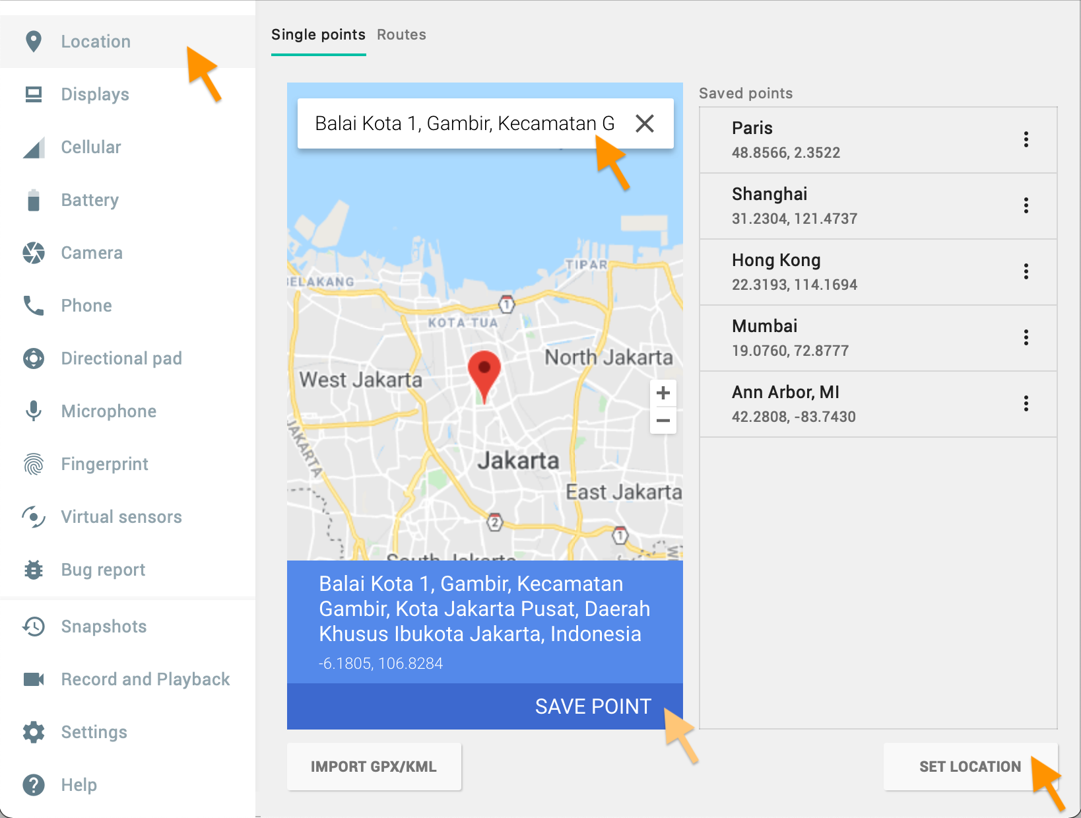The image size is (1081, 818).
Task: Open the options menu for Paris
Action: point(1026,139)
